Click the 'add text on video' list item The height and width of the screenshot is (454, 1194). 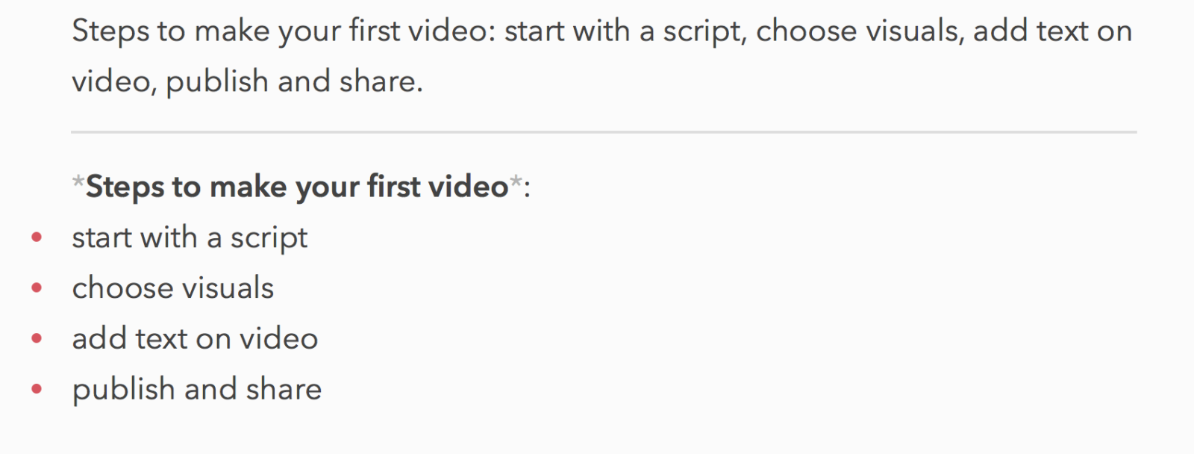(x=195, y=339)
